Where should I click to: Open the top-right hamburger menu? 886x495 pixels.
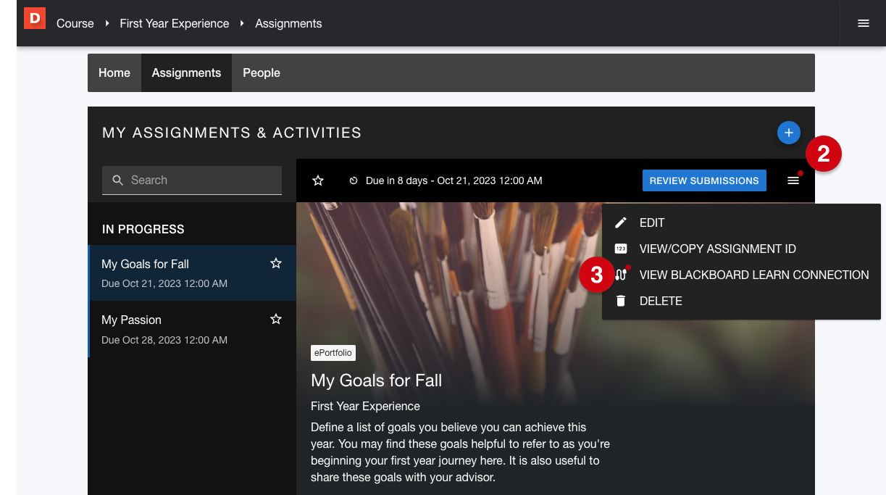tap(864, 23)
